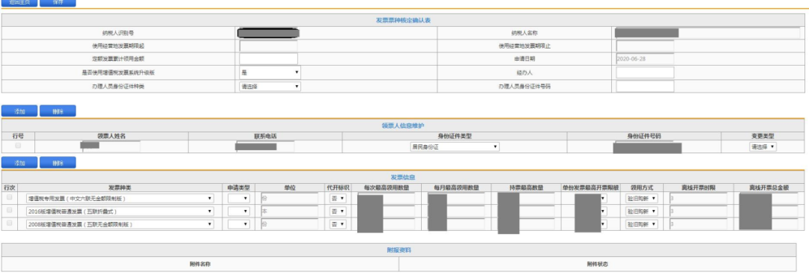Viewport: 809px width, 278px height.
Task: Click the 纳税人识别号 field
Action: 268,33
